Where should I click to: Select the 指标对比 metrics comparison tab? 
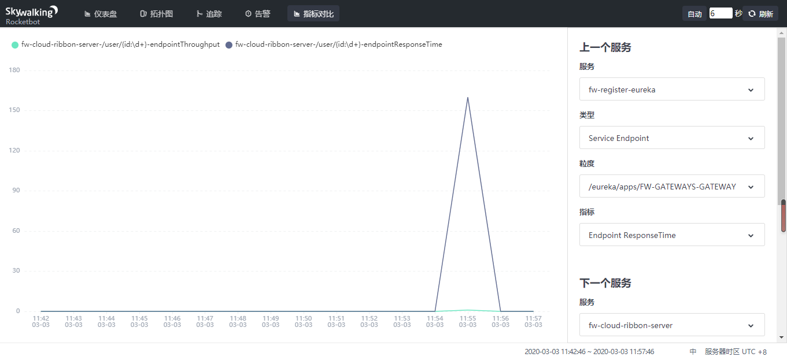(313, 14)
